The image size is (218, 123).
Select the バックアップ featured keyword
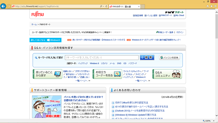(x=83, y=63)
